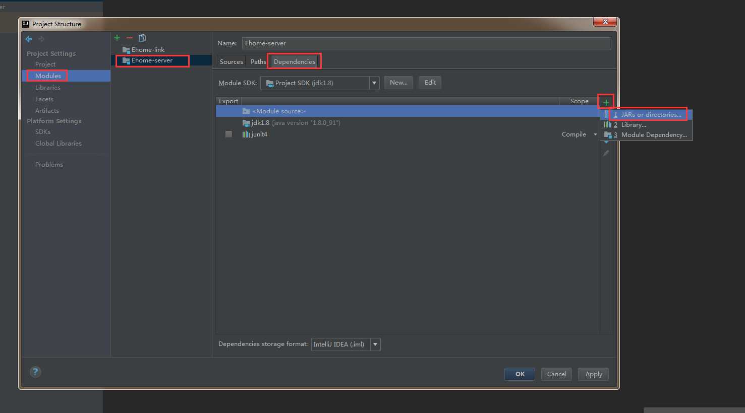Screen dimensions: 745x413
Task: Close the Project Structure dialog
Action: pos(605,22)
